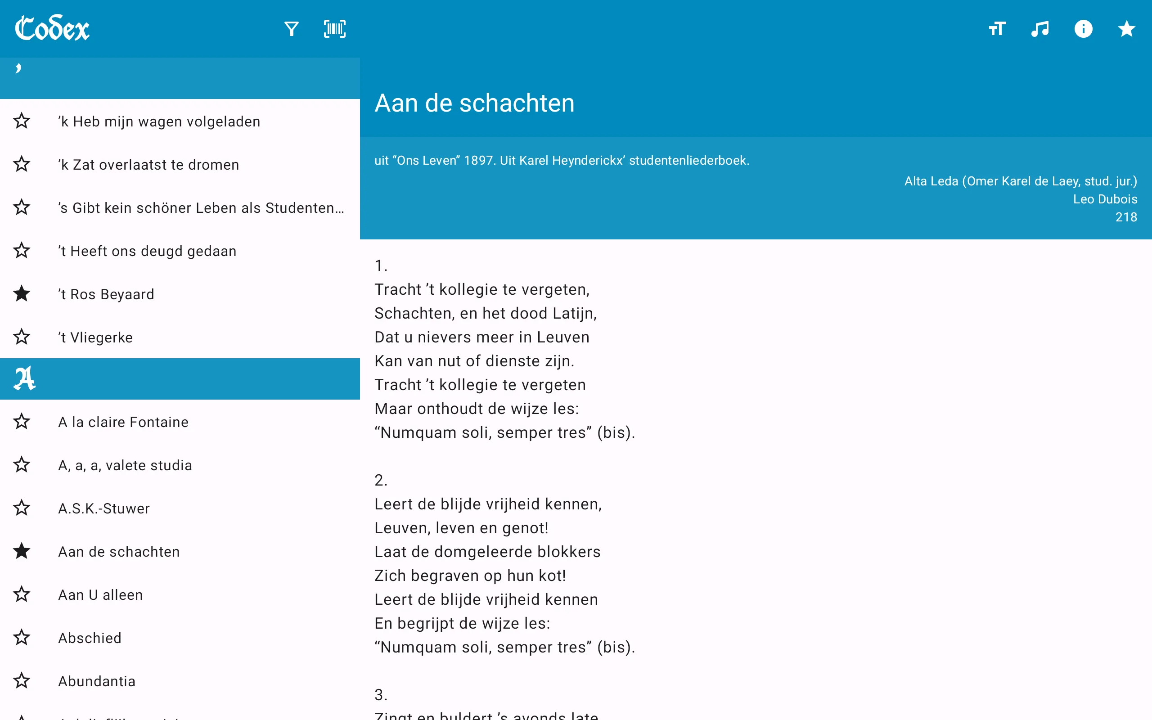The image size is (1152, 720).
Task: Click the page number 218
Action: tap(1126, 217)
